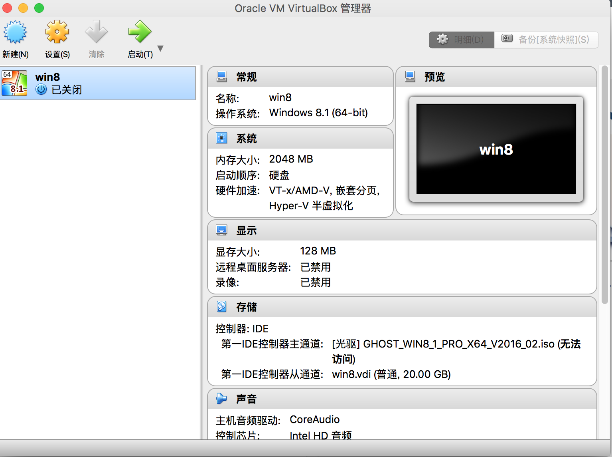The image size is (612, 457).
Task: Switch to Snapshots (备份[系统快照]) tab
Action: pyautogui.click(x=546, y=40)
